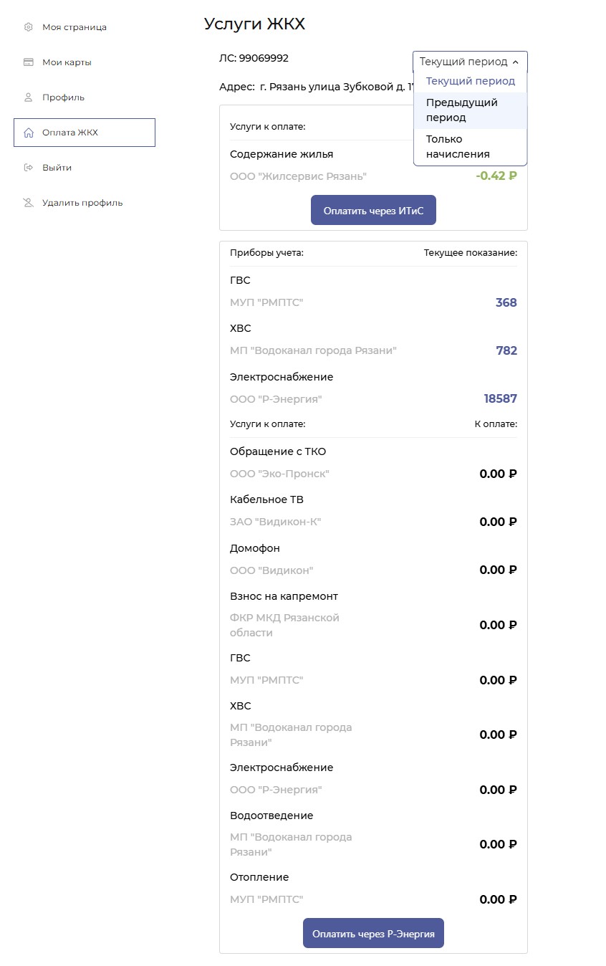The width and height of the screenshot is (606, 966).
Task: Click the logout arrow icon beside Выйти
Action: pos(29,168)
